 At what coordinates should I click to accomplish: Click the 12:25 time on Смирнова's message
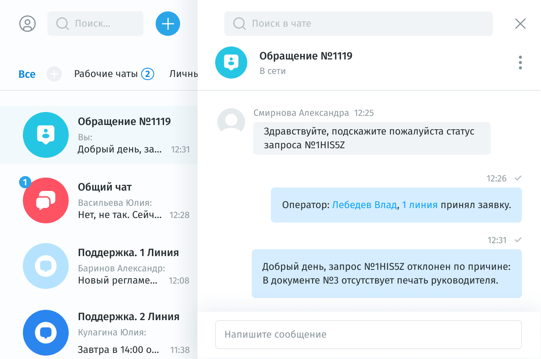tap(364, 113)
